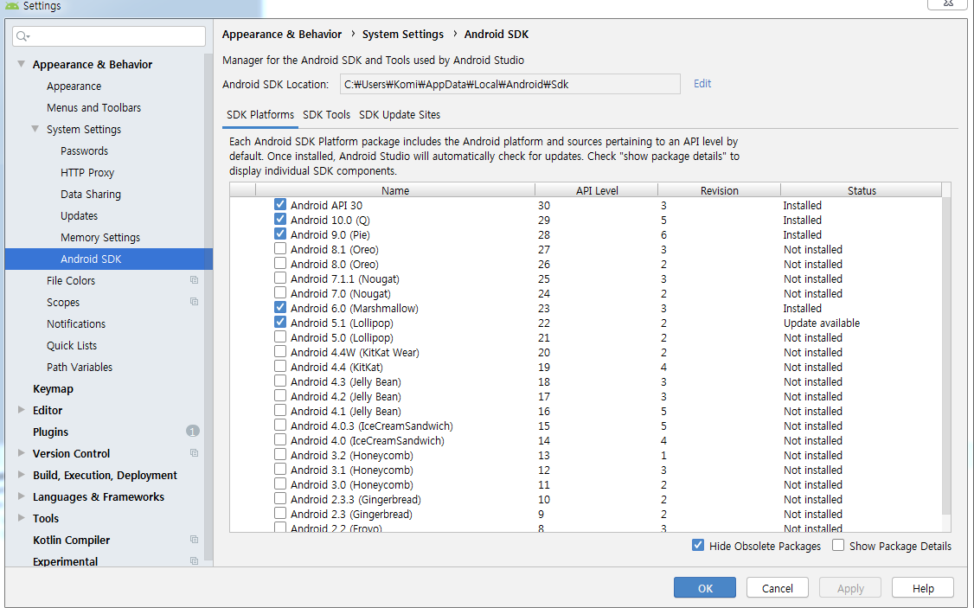Click the Apply button

coord(849,587)
